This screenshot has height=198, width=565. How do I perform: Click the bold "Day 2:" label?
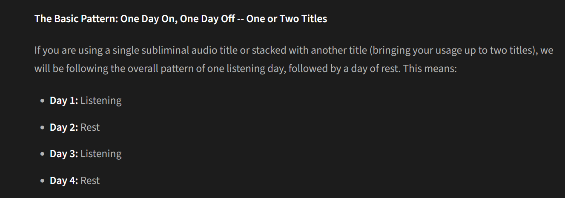[64, 127]
